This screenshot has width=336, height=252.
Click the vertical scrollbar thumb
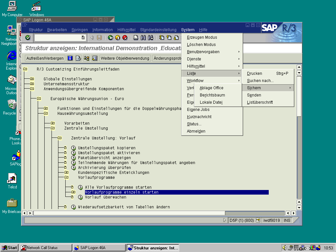point(299,96)
